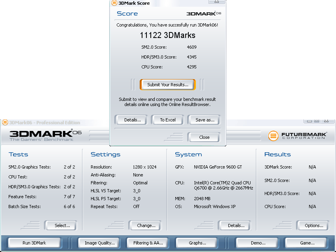This screenshot has width=336, height=252.
Task: Click the NVIDIA GeForce 9600 GT text
Action: coord(218,167)
